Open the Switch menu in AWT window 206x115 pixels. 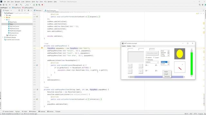[x=124, y=46]
